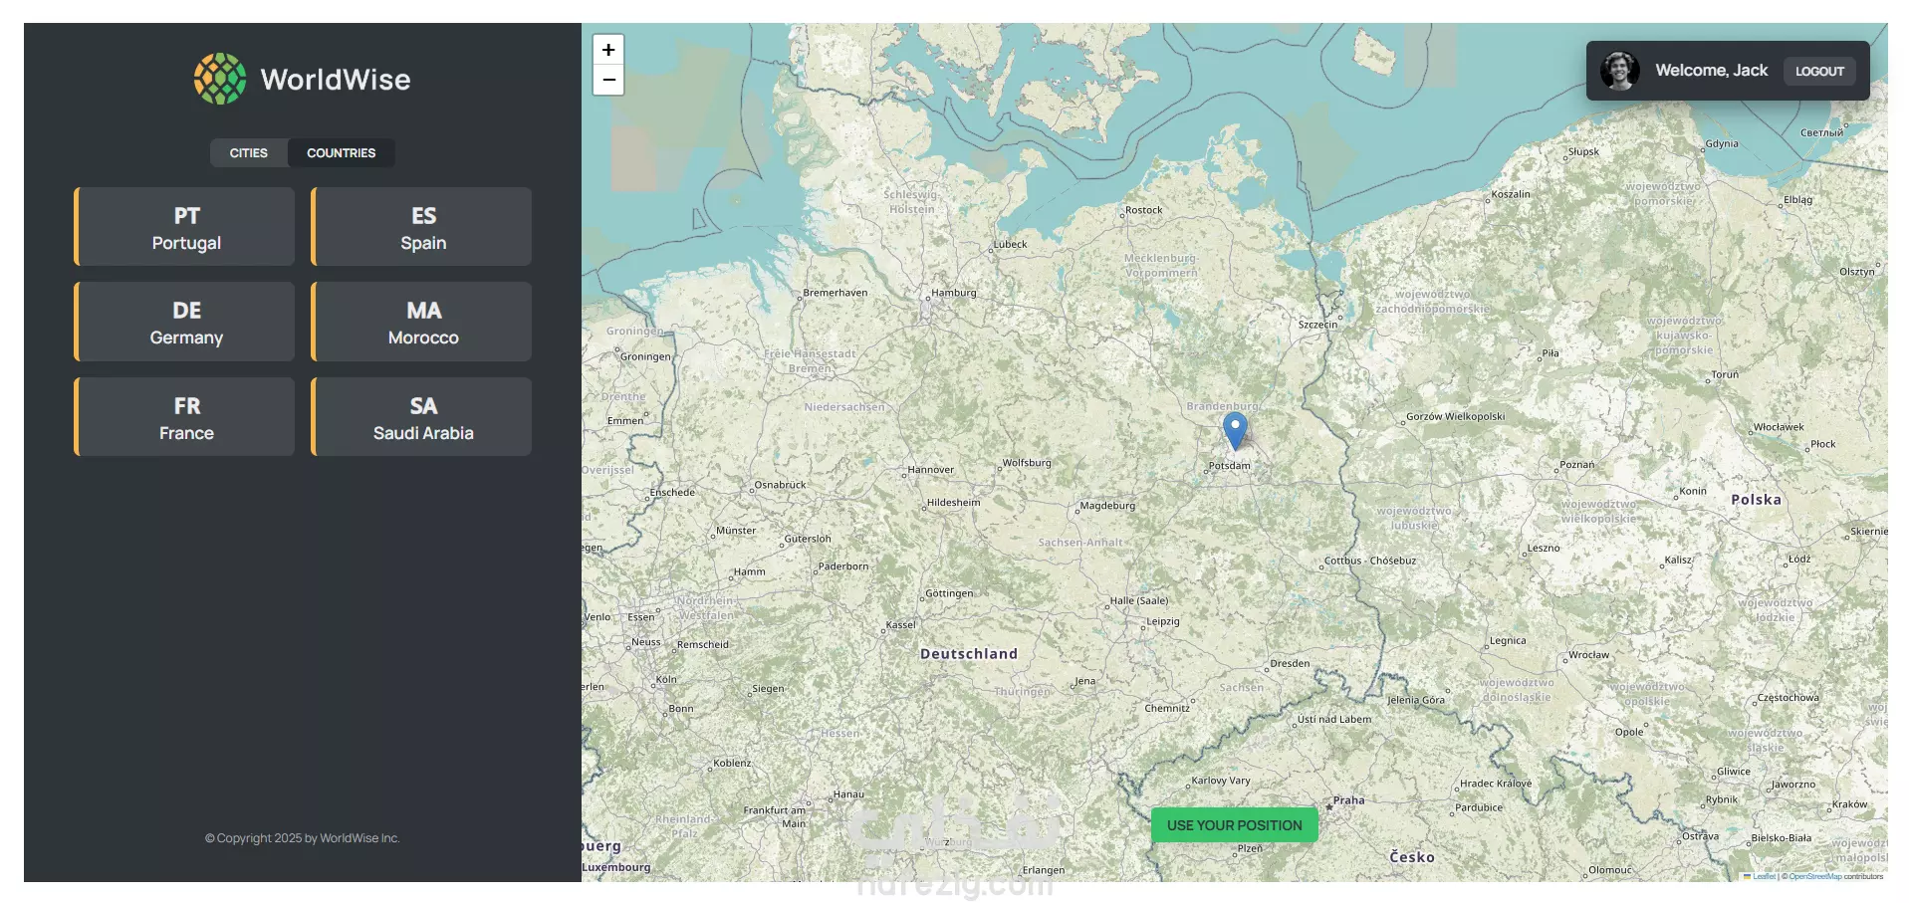Select the Morocco country card
1909x903 pixels.
(421, 322)
